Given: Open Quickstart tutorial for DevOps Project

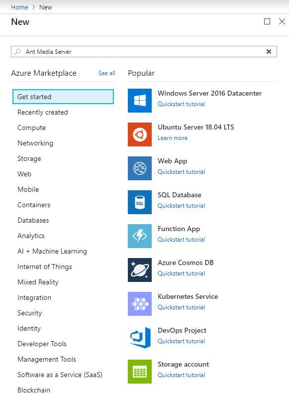Looking at the screenshot, I should (x=181, y=341).
